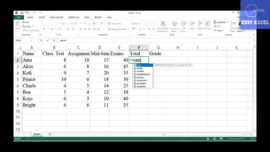This screenshot has width=270, height=152.
Task: Click the Decrease Font Size icon
Action: (76, 24)
